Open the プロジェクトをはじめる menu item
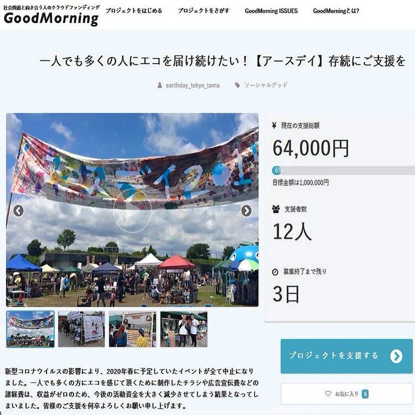Viewport: 415px width, 415px height. (x=134, y=11)
